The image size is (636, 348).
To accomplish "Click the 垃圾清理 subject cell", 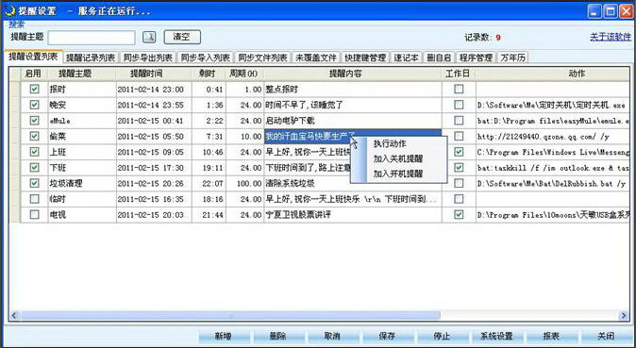I will point(82,183).
